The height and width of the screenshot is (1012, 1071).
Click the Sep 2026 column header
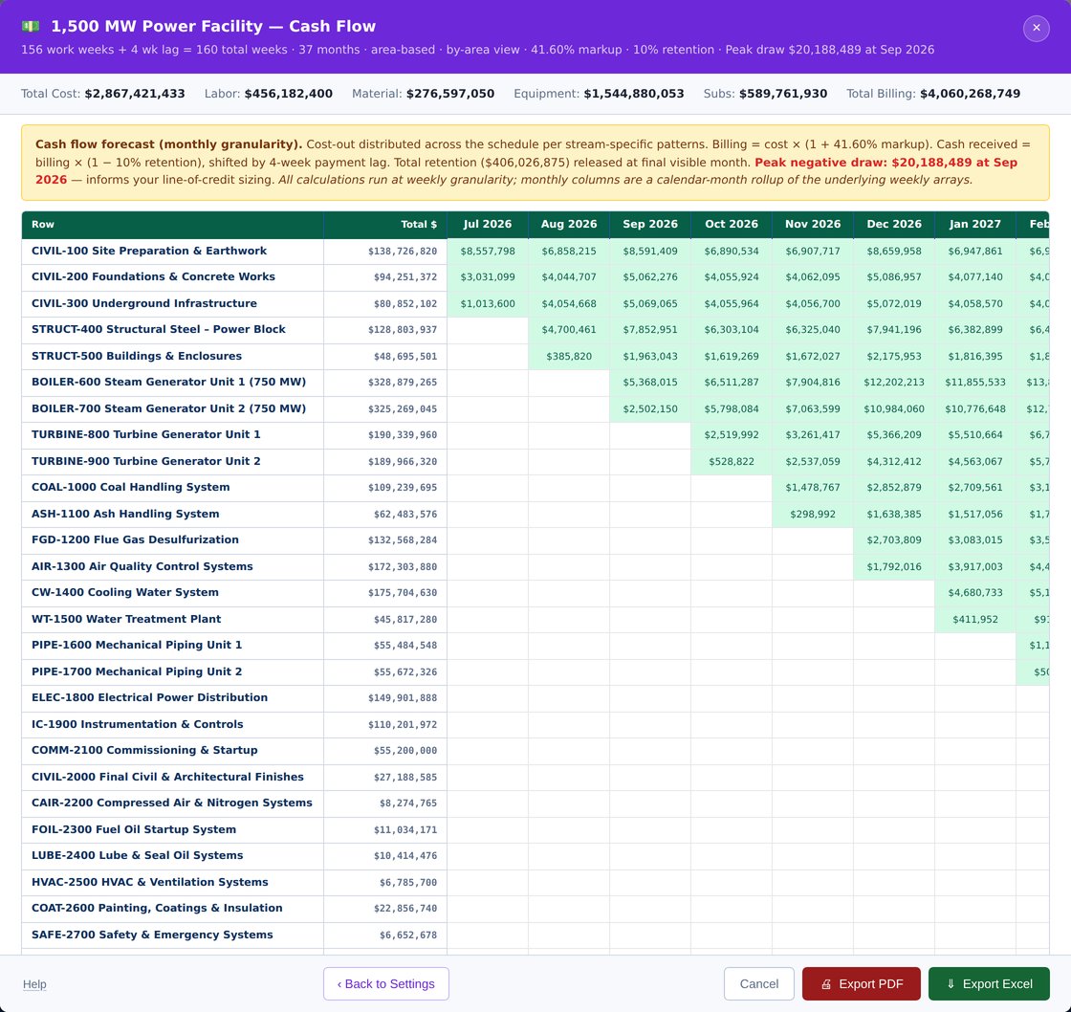(649, 224)
